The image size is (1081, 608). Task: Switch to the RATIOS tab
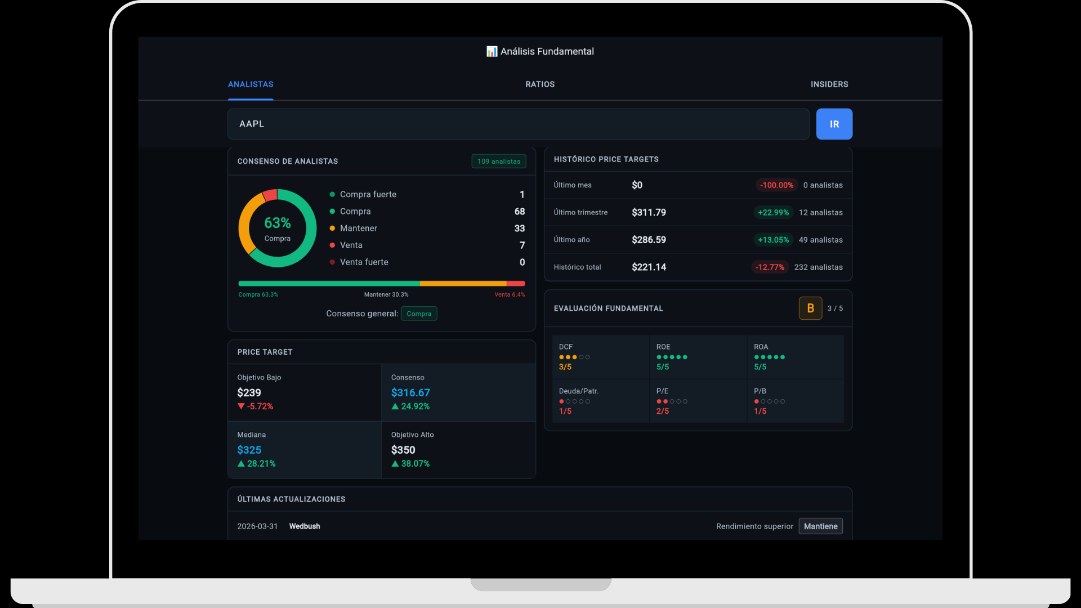pos(539,84)
